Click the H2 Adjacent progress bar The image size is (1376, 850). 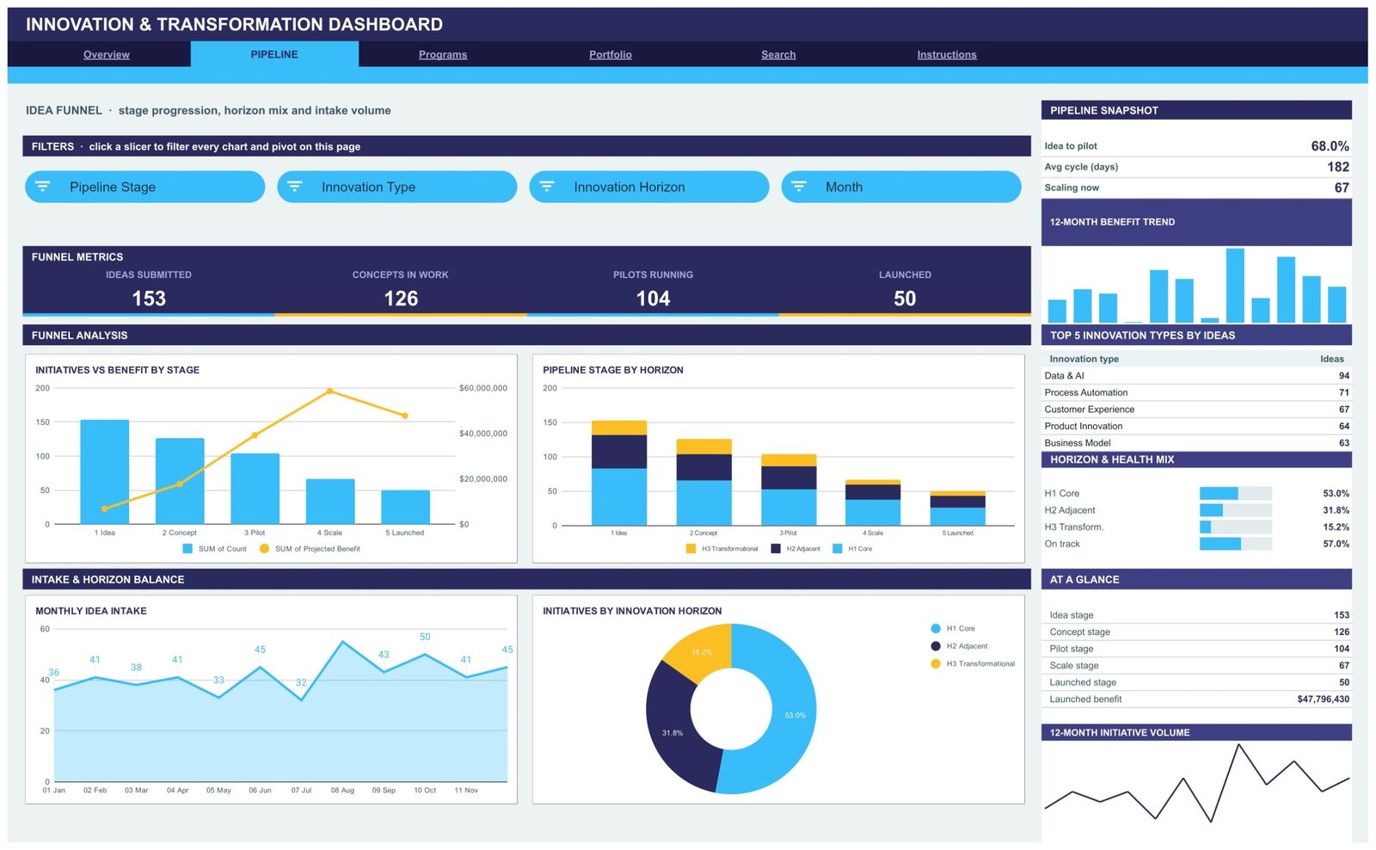click(x=1235, y=510)
